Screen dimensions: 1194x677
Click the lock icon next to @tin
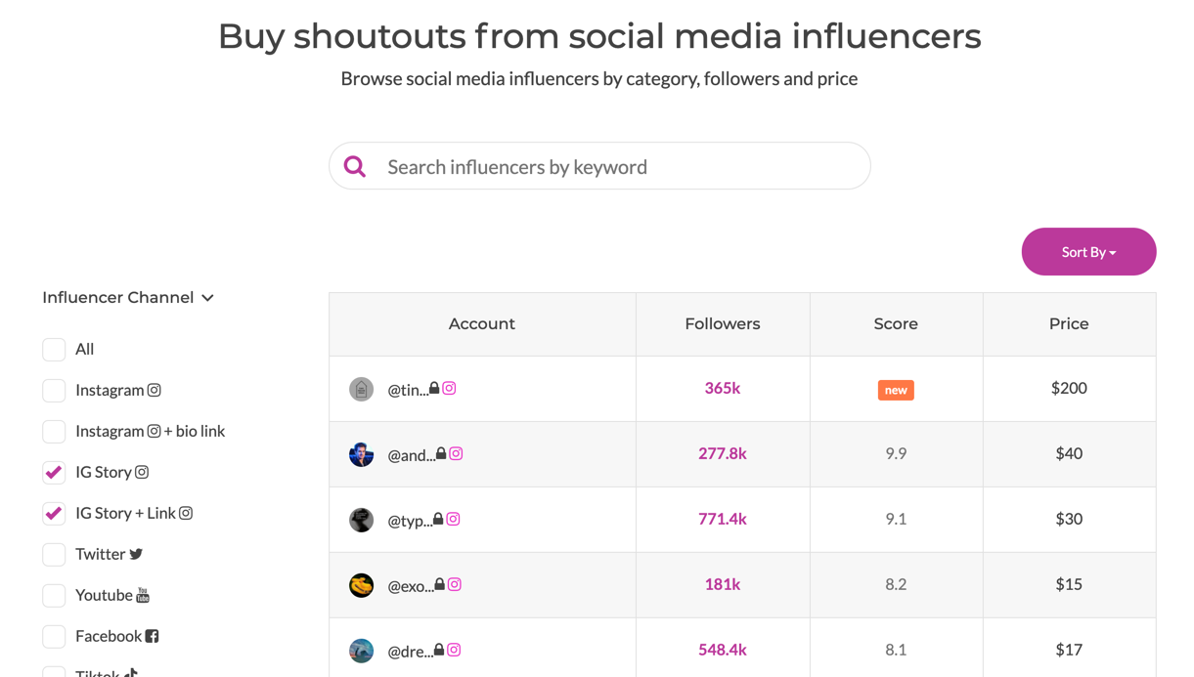pyautogui.click(x=434, y=388)
